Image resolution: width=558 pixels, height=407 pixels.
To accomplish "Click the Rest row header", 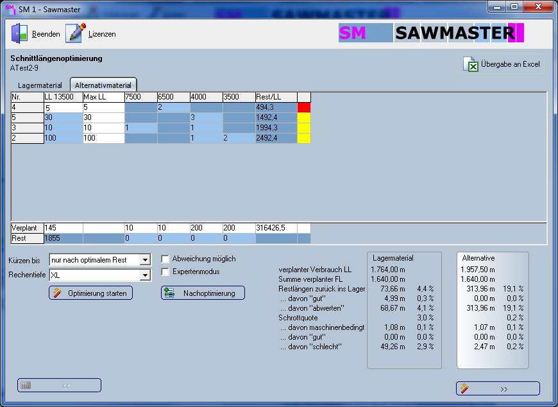I will pyautogui.click(x=28, y=239).
